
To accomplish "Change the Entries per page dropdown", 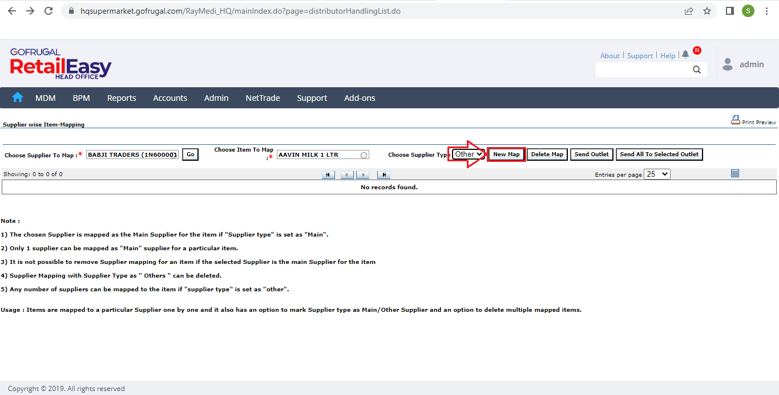I will (657, 174).
